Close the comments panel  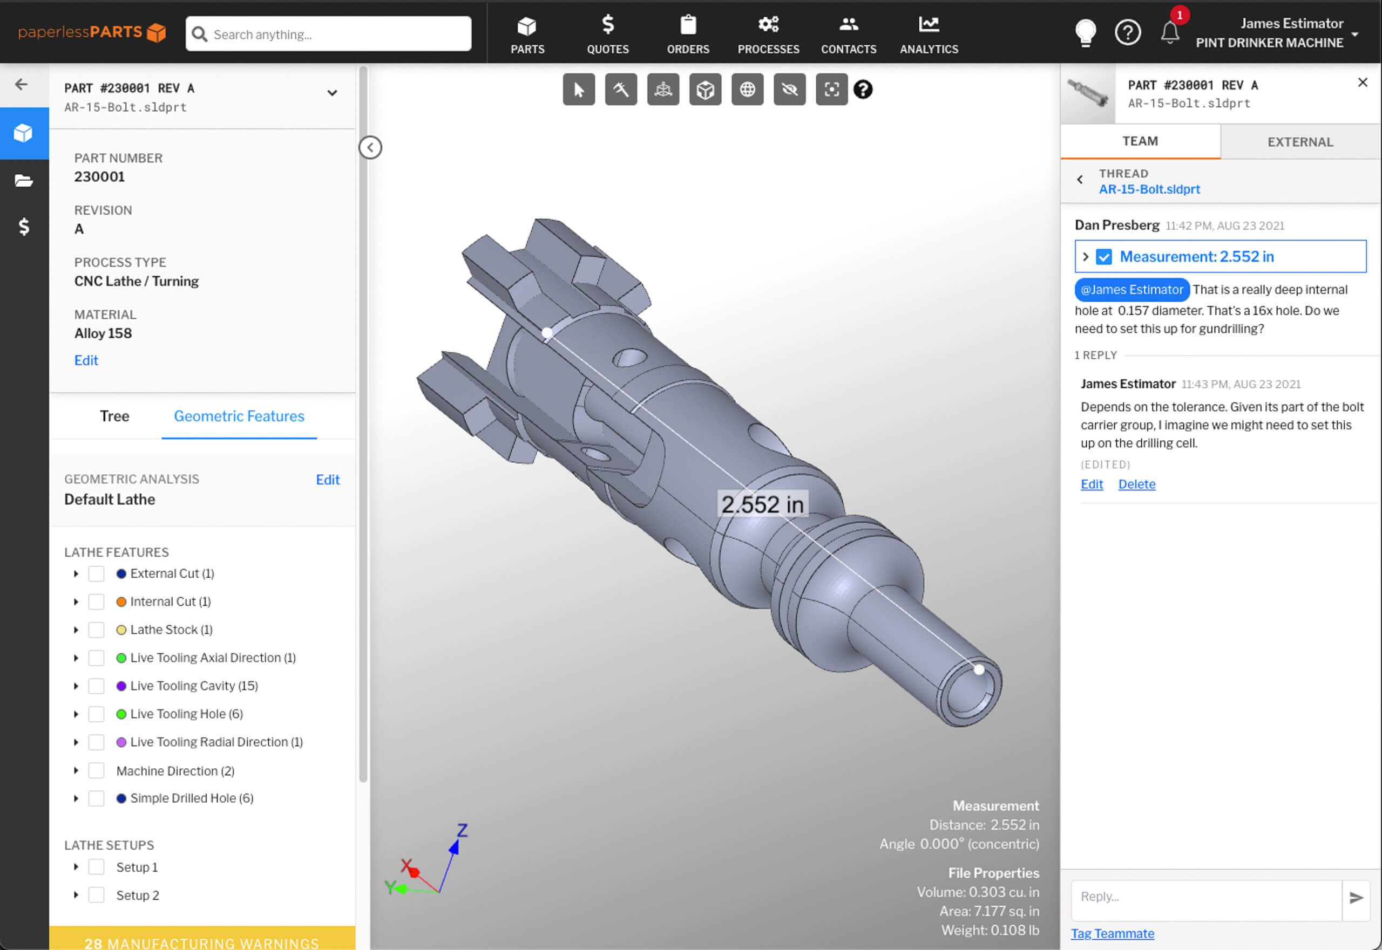click(x=1363, y=83)
